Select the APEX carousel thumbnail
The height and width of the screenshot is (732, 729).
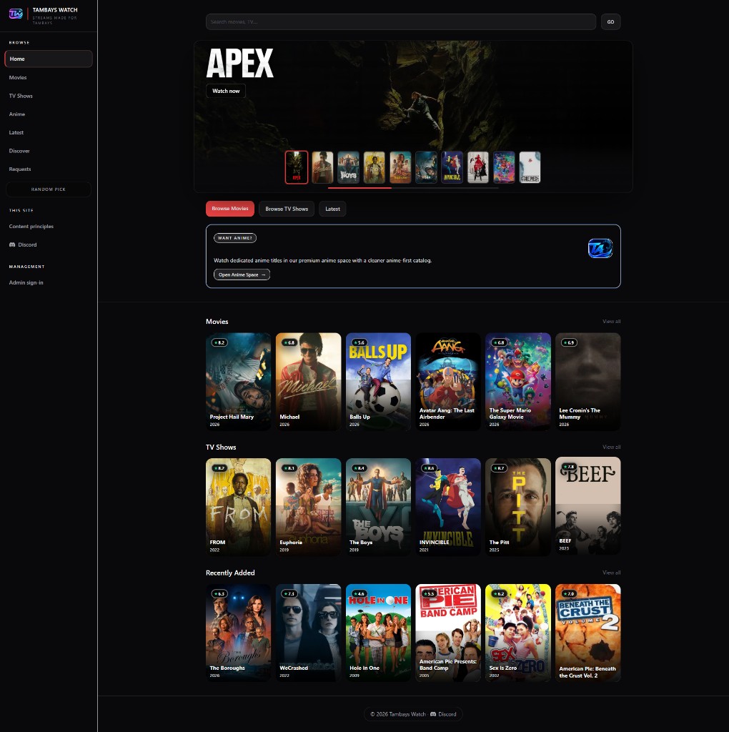pyautogui.click(x=297, y=167)
